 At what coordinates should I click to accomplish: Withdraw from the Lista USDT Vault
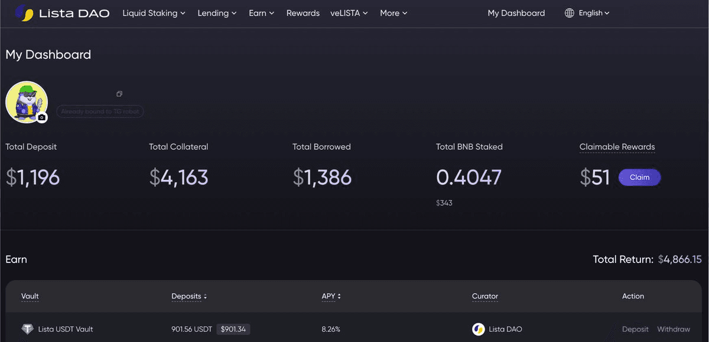point(674,329)
